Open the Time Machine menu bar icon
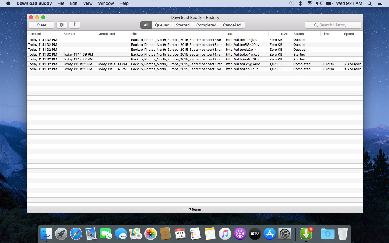389x243 pixels. pyautogui.click(x=291, y=3)
